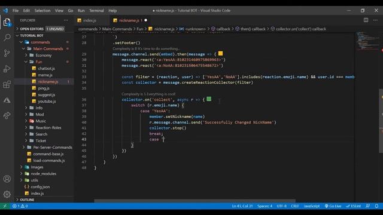Click Go Live in status bar
Screen dimensions: 383x215
coord(333,206)
